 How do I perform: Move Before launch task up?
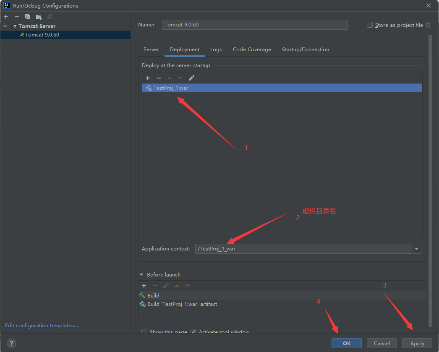tap(177, 286)
